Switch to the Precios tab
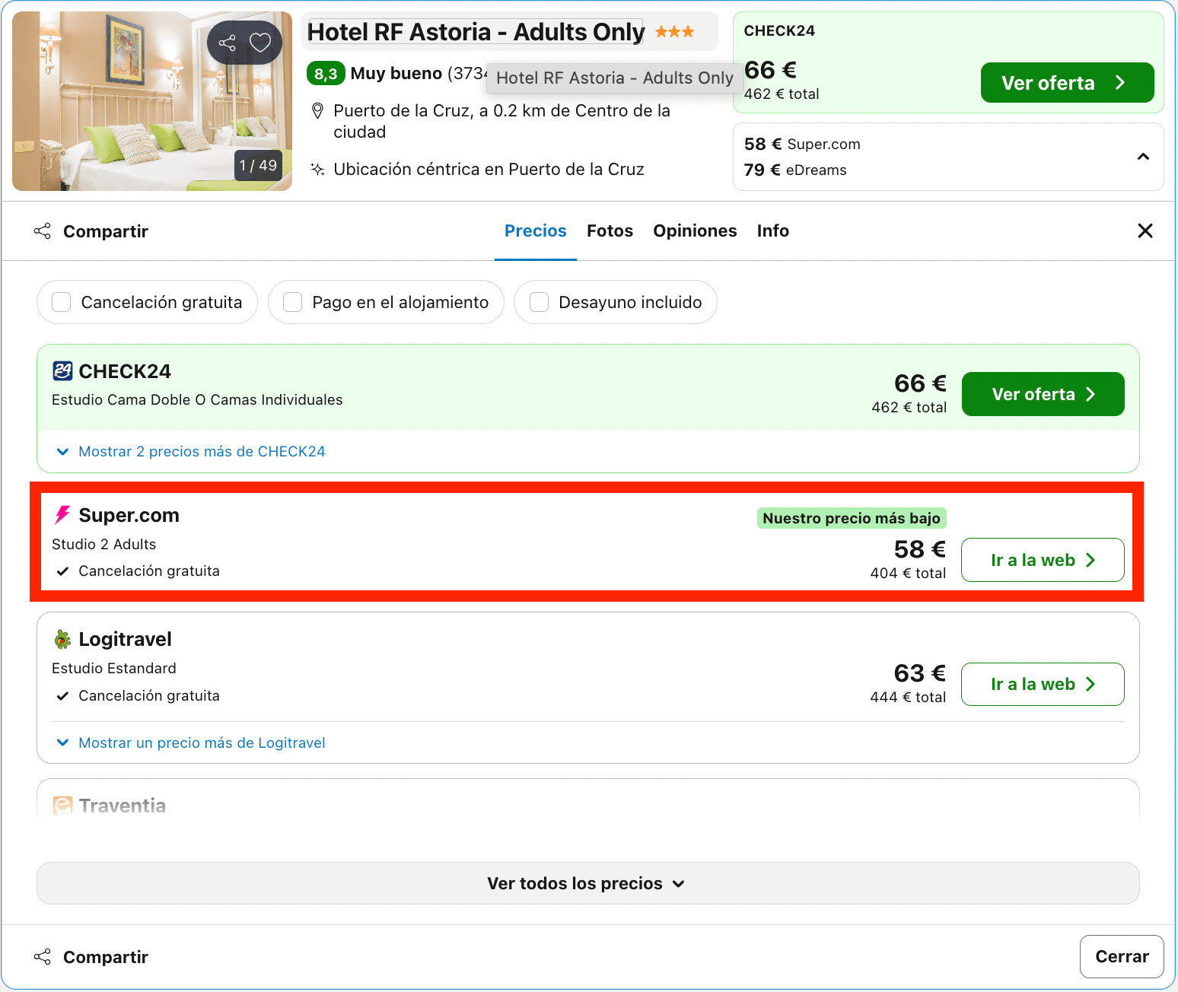This screenshot has width=1178, height=992. (536, 231)
